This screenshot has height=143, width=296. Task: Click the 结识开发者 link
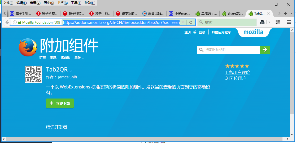point(57,127)
